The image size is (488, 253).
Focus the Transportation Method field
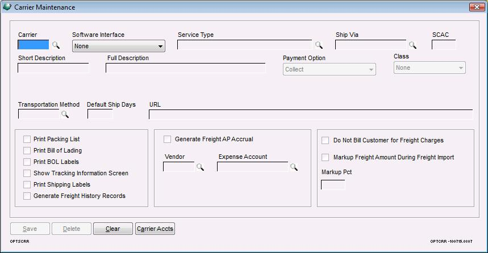click(39, 114)
